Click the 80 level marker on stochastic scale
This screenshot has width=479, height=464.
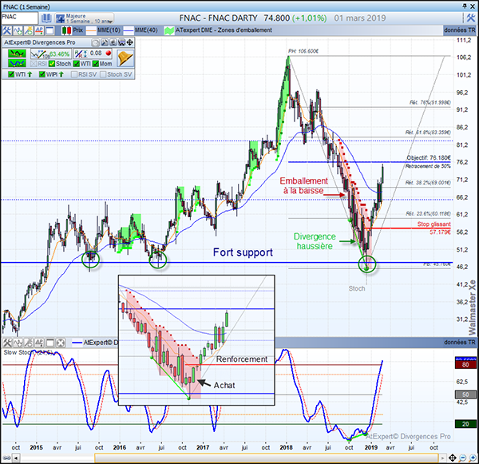[465, 365]
